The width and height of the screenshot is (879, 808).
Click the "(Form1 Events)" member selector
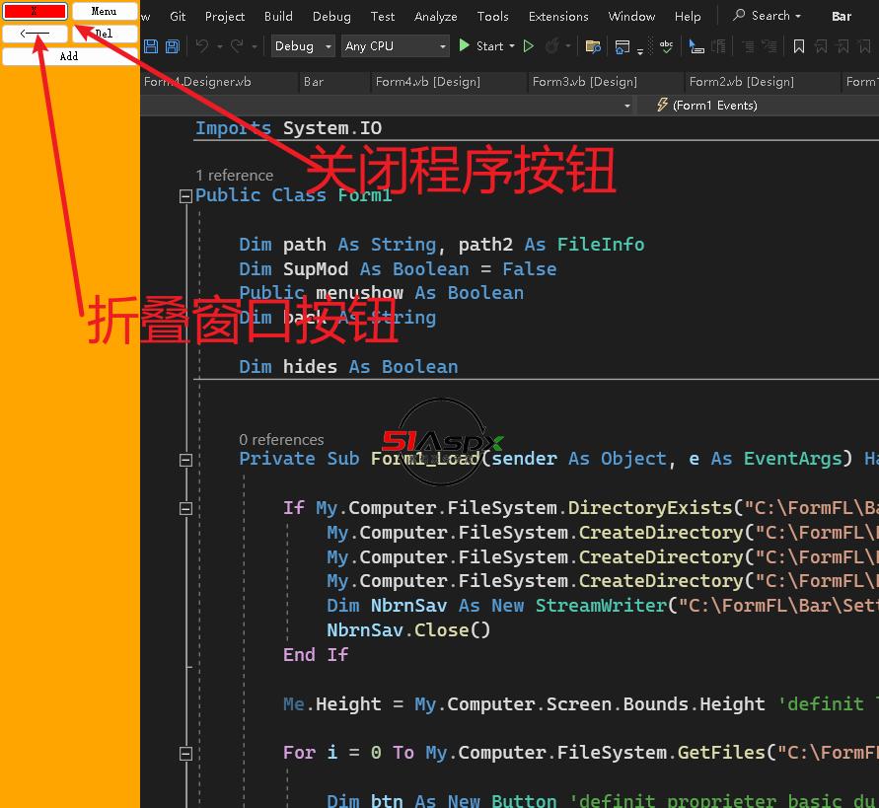(715, 106)
